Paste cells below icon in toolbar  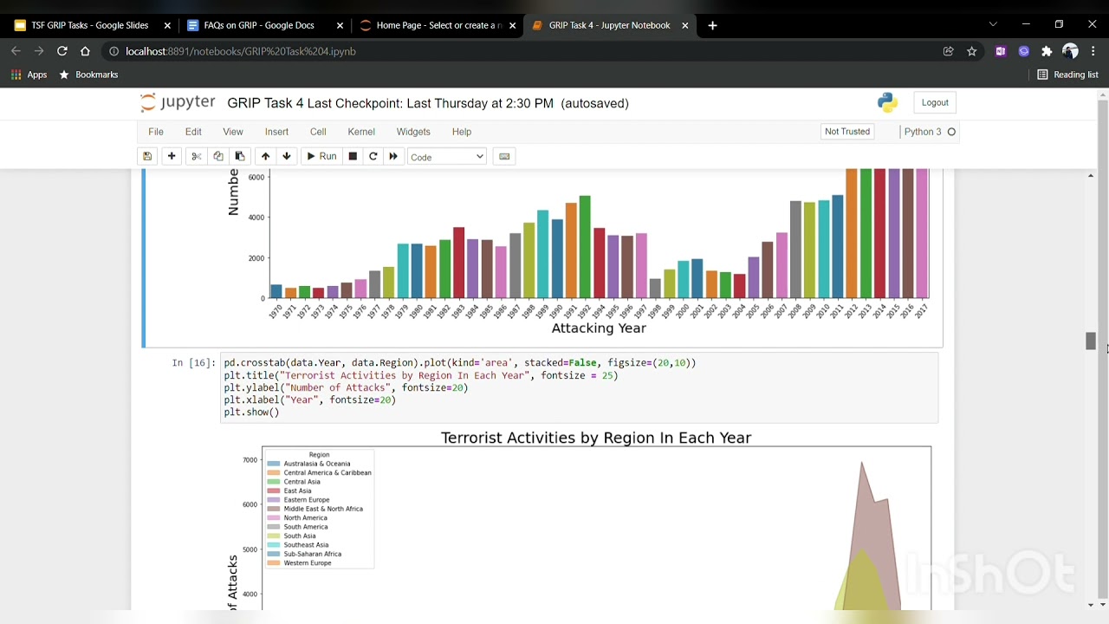tap(240, 156)
